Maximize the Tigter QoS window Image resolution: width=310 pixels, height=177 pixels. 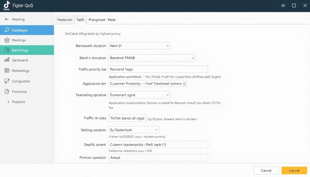point(294,5)
